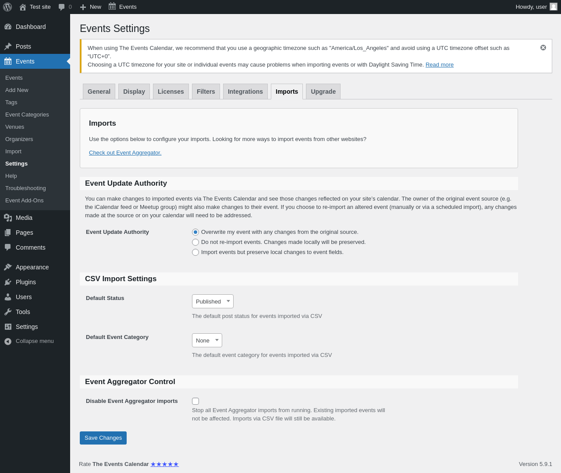
Task: Click the Tools wrench icon
Action: pos(8,312)
